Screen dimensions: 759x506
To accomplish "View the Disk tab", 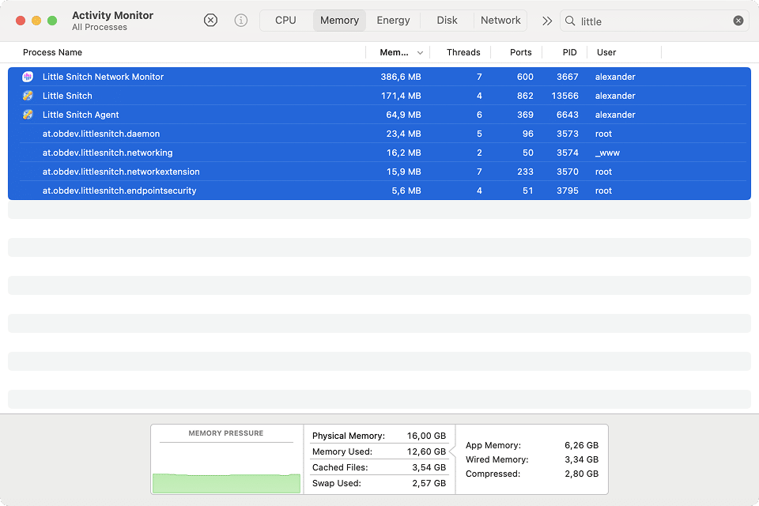I will tap(447, 20).
